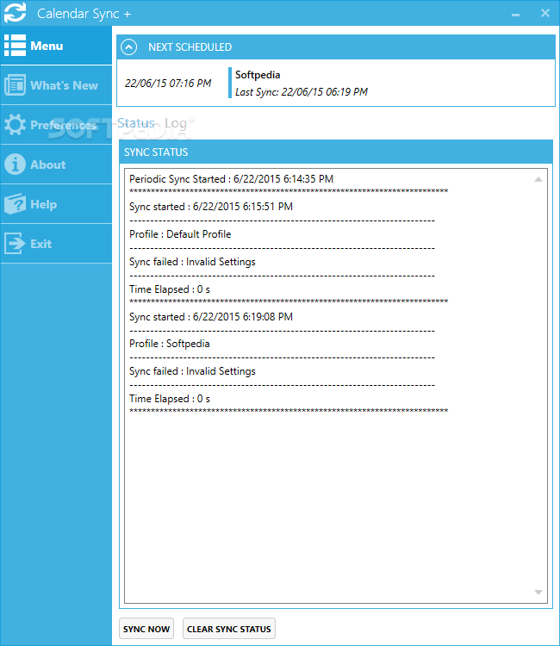This screenshot has height=646, width=560.
Task: Open the About page
Action: tap(56, 165)
